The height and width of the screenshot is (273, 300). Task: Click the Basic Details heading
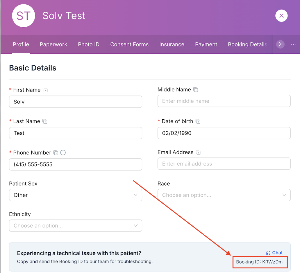(33, 68)
